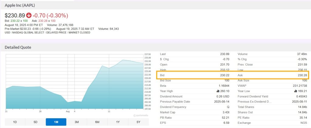Click the Volume: 37,476,188 text
The width and height of the screenshot is (311, 128).
coord(60,25)
